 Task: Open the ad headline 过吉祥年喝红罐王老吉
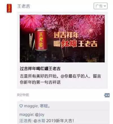[x=40, y=69]
